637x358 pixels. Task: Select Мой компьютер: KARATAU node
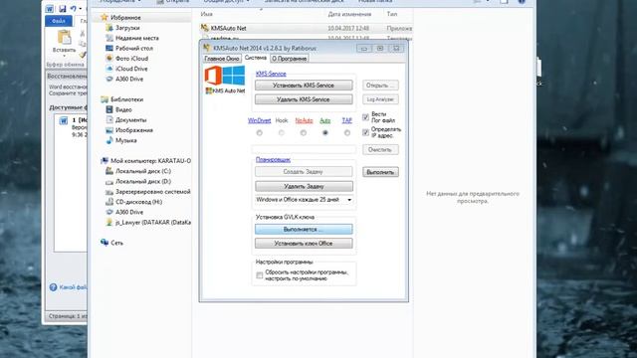pos(150,161)
